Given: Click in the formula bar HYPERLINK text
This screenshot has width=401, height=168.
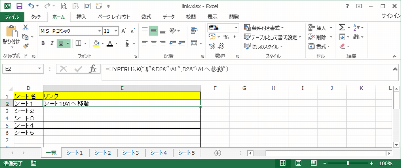Looking at the screenshot, I should (x=167, y=69).
